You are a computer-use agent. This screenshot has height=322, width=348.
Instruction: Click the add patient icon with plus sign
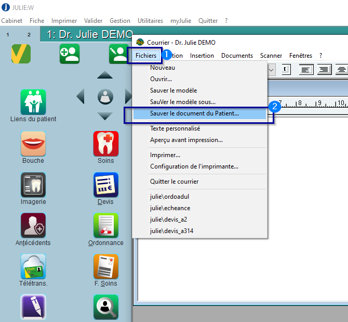[70, 54]
